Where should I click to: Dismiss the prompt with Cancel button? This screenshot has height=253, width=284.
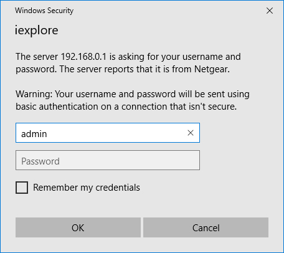point(206,227)
